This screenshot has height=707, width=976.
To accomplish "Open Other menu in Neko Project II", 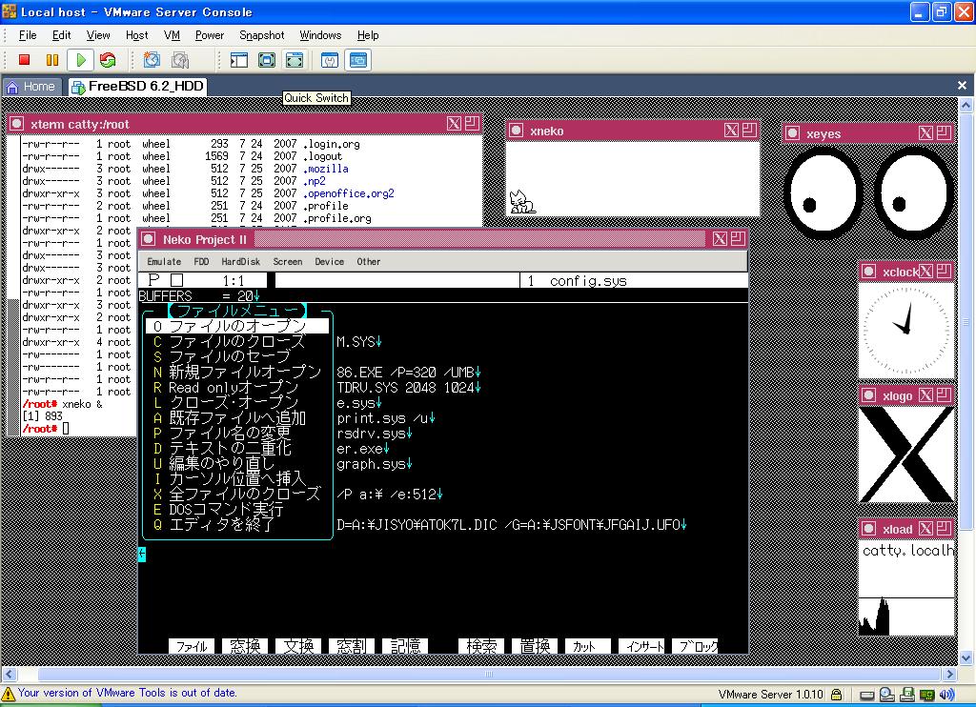I will (369, 262).
